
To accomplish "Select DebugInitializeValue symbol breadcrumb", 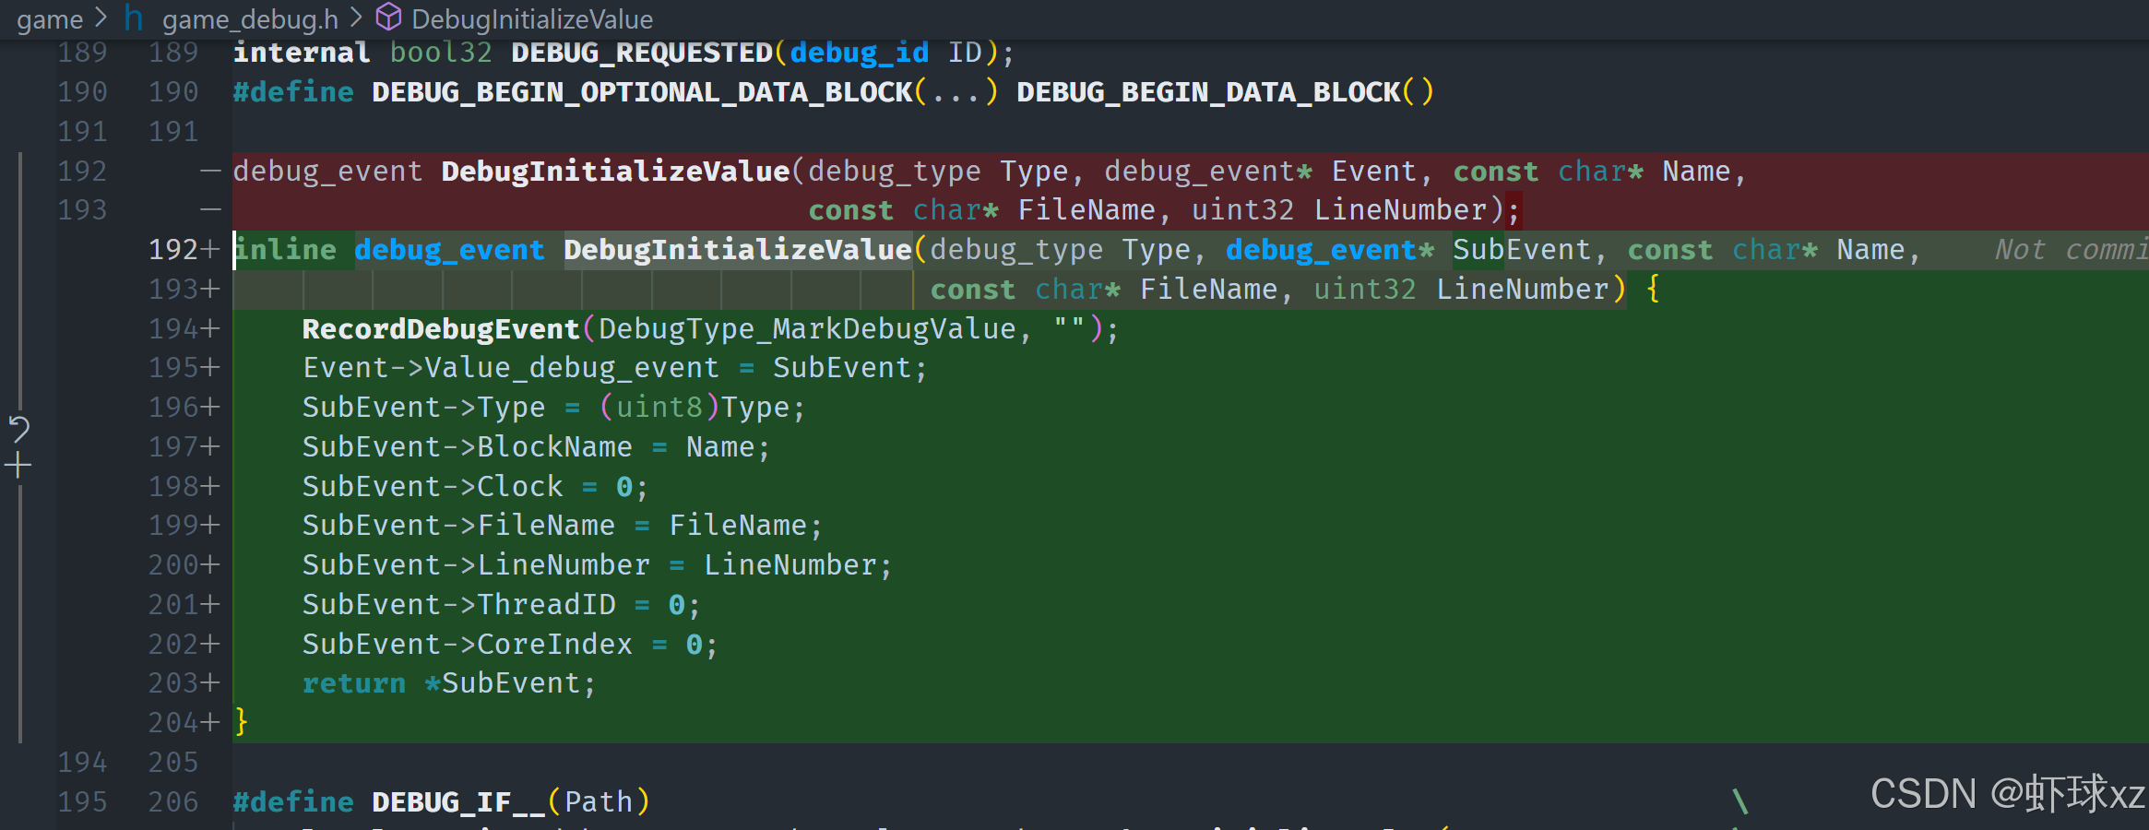I will coord(532,18).
